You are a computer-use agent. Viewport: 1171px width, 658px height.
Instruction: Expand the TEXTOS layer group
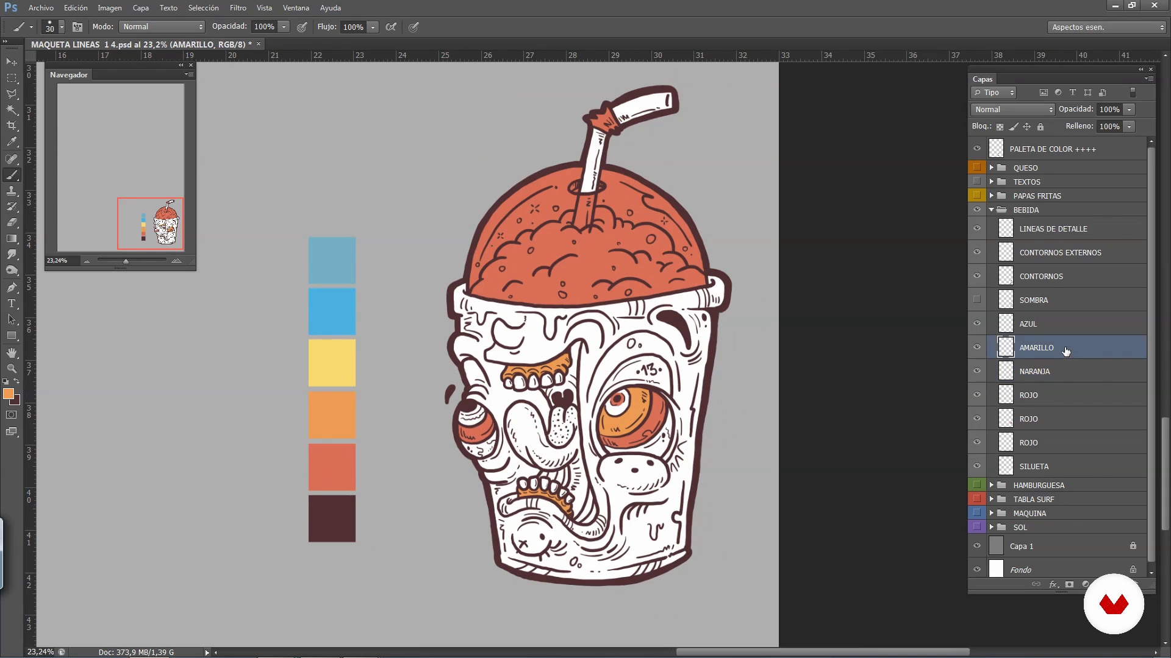[992, 182]
